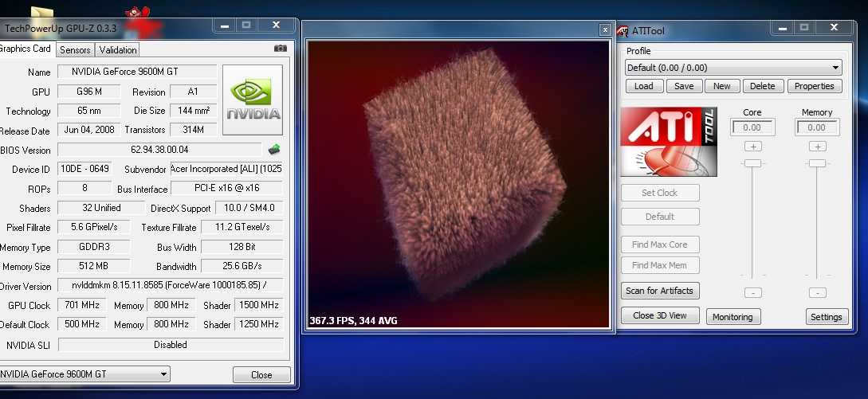
Task: Open the GPU selection dropdown in GPU-Z
Action: click(84, 374)
